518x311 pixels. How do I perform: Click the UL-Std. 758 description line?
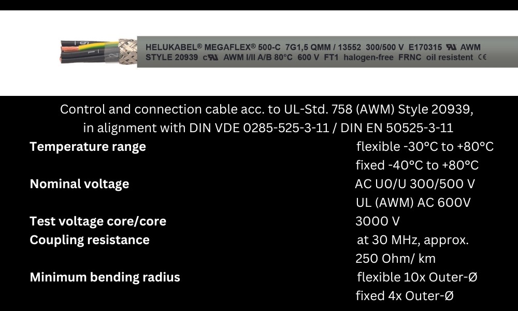[267, 109]
